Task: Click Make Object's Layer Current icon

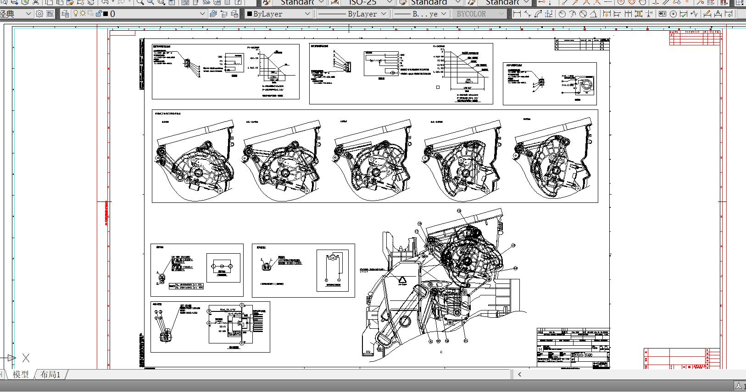Action: point(213,14)
